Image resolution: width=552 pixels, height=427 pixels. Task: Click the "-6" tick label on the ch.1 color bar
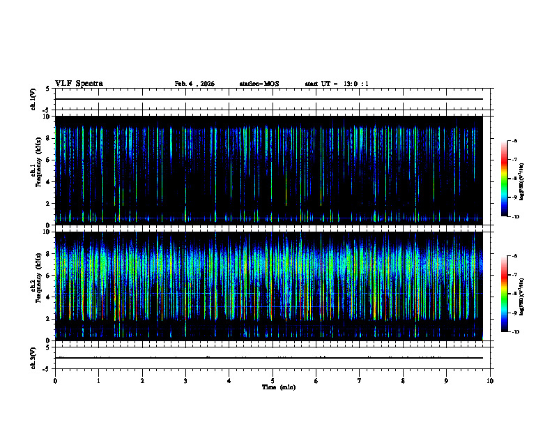pyautogui.click(x=514, y=140)
